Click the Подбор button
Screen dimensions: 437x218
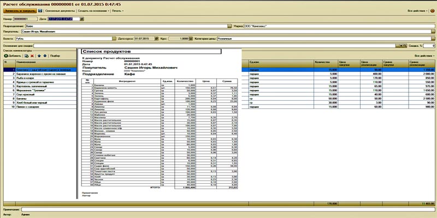click(x=55, y=55)
